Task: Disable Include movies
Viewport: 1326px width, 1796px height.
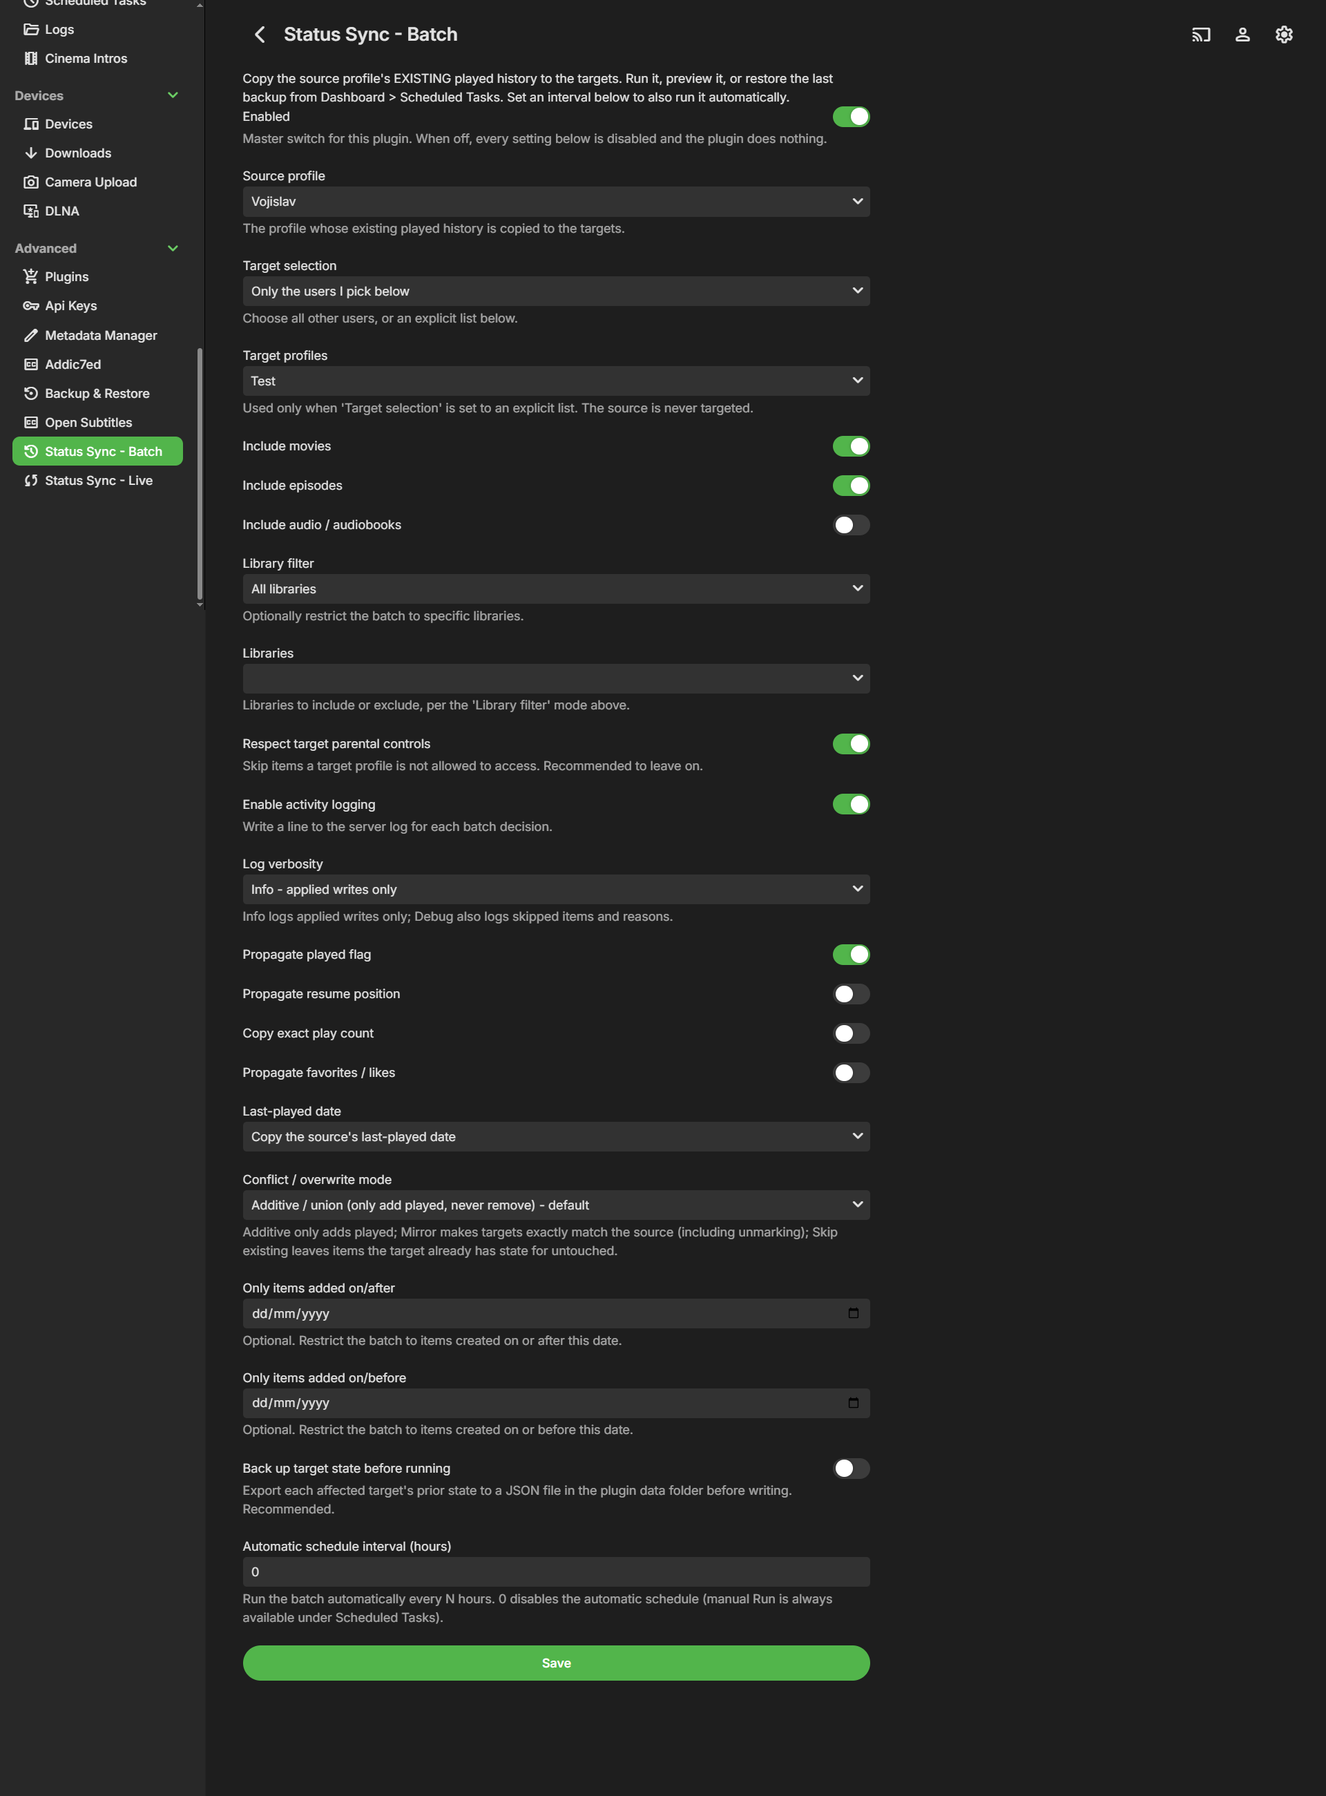Action: [851, 446]
